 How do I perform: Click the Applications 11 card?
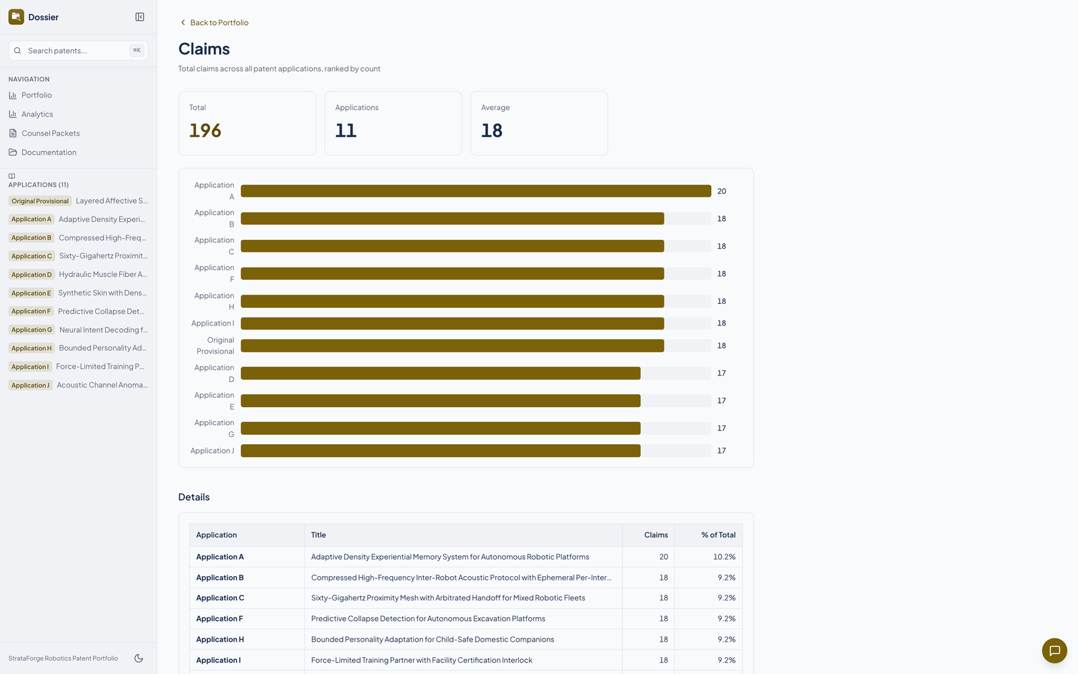393,123
